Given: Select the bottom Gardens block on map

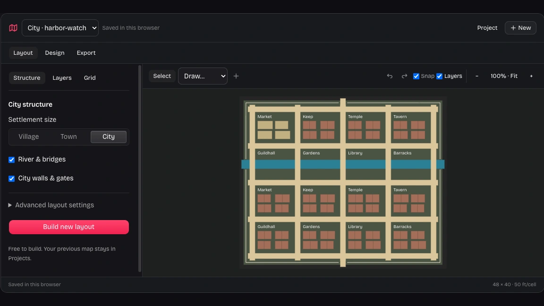Looking at the screenshot, I should (320, 238).
